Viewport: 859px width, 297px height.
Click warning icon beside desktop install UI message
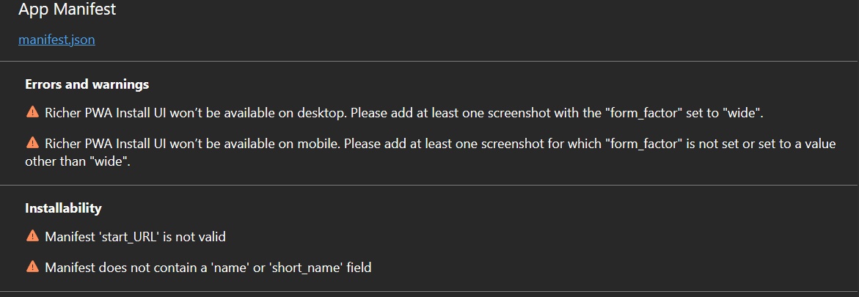[x=32, y=112]
